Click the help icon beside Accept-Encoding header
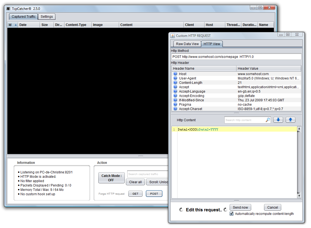This screenshot has height=228, width=311. pos(175,96)
